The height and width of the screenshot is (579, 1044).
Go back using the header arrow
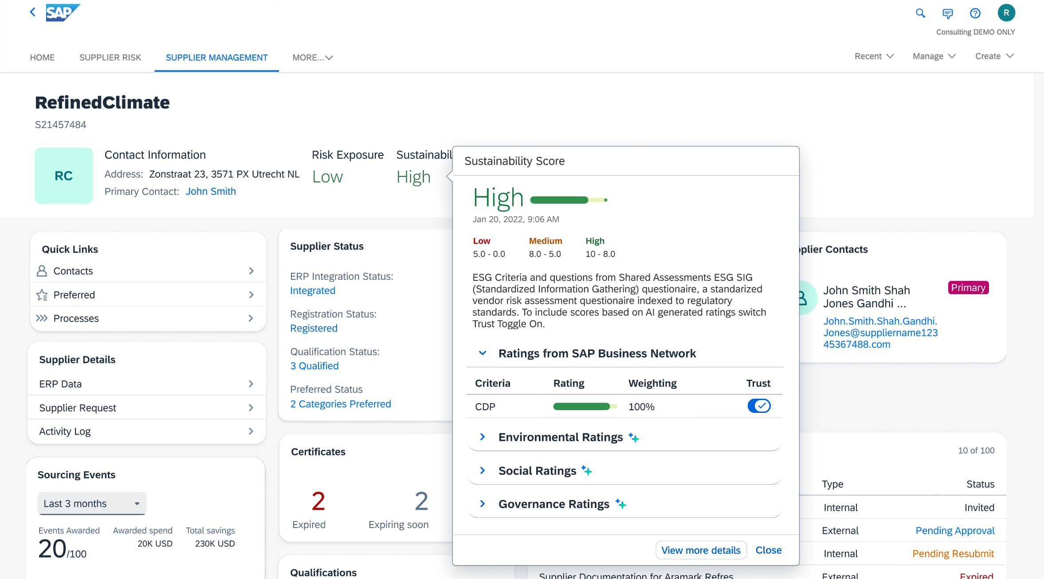(x=32, y=12)
